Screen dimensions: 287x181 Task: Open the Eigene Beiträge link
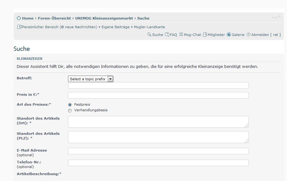115,27
